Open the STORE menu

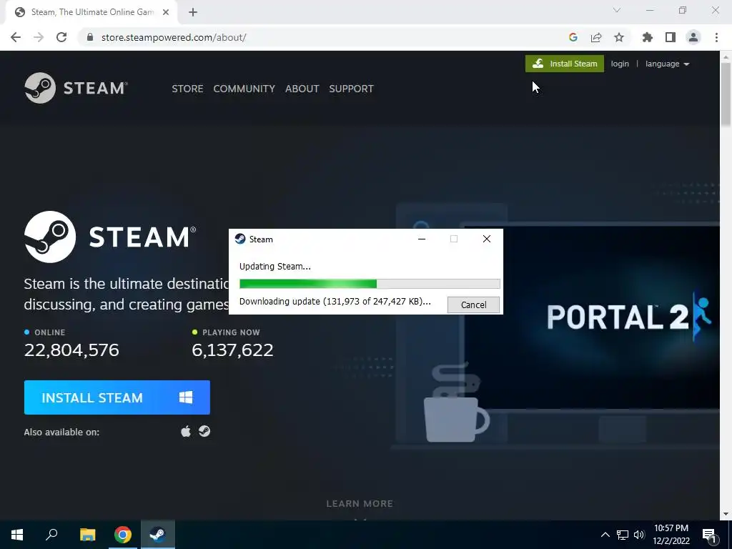(187, 89)
